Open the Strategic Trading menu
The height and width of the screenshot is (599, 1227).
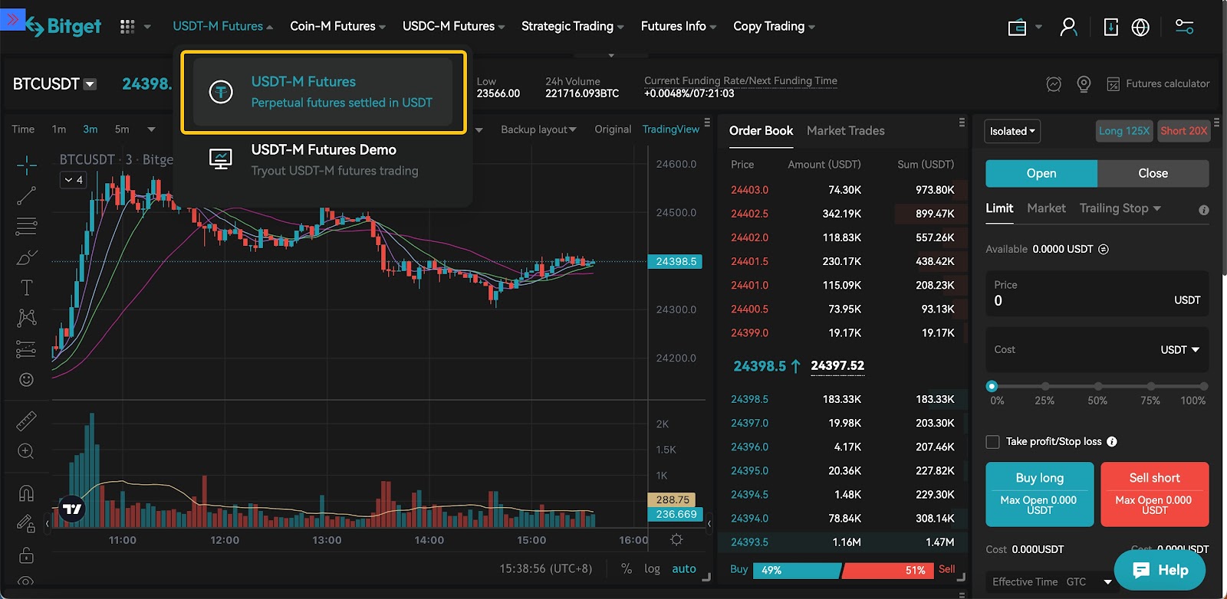572,26
